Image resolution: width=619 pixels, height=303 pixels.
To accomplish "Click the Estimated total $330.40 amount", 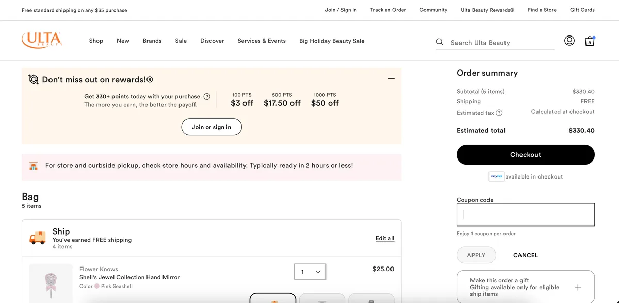I will 581,131.
